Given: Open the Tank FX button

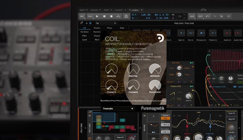Looking at the screenshot, I should tap(232, 113).
